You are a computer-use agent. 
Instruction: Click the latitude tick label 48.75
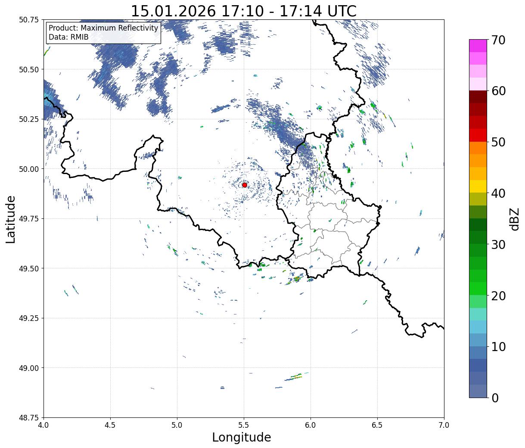[x=29, y=418]
